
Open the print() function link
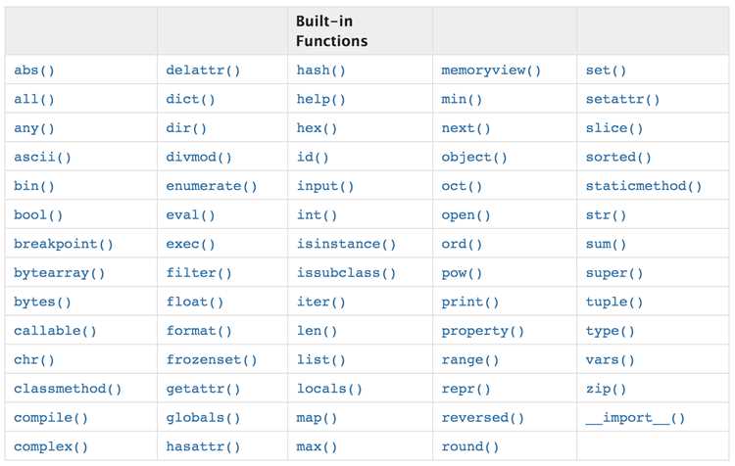(469, 303)
